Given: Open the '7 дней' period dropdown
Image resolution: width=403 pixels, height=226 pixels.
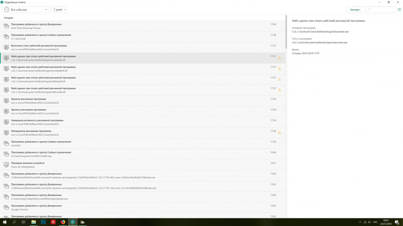Looking at the screenshot, I should tap(59, 10).
